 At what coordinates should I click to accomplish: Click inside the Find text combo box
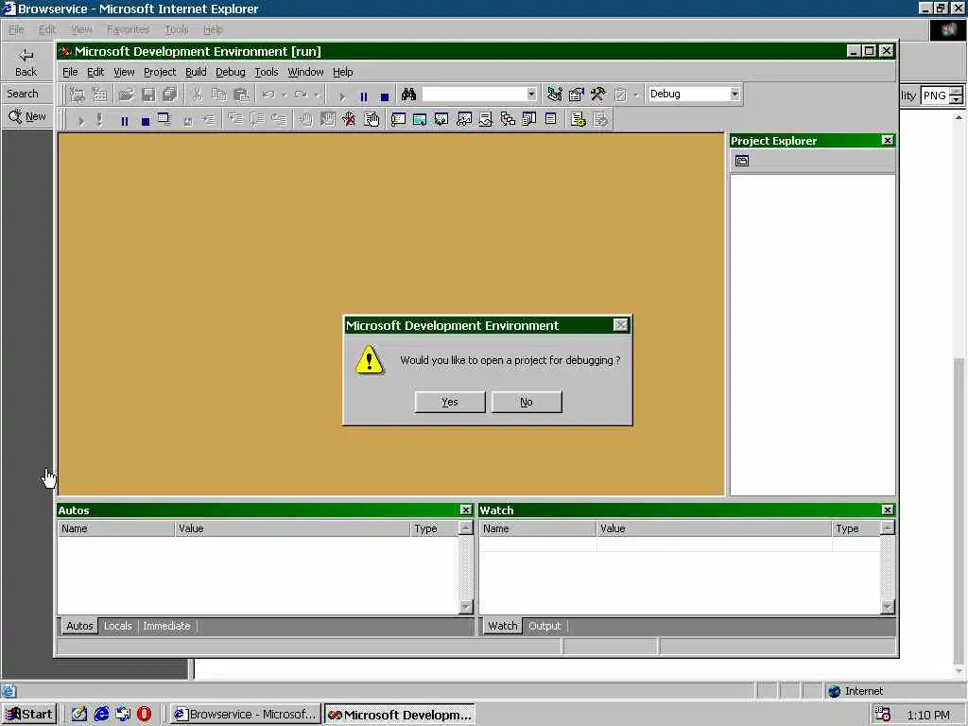pos(474,95)
